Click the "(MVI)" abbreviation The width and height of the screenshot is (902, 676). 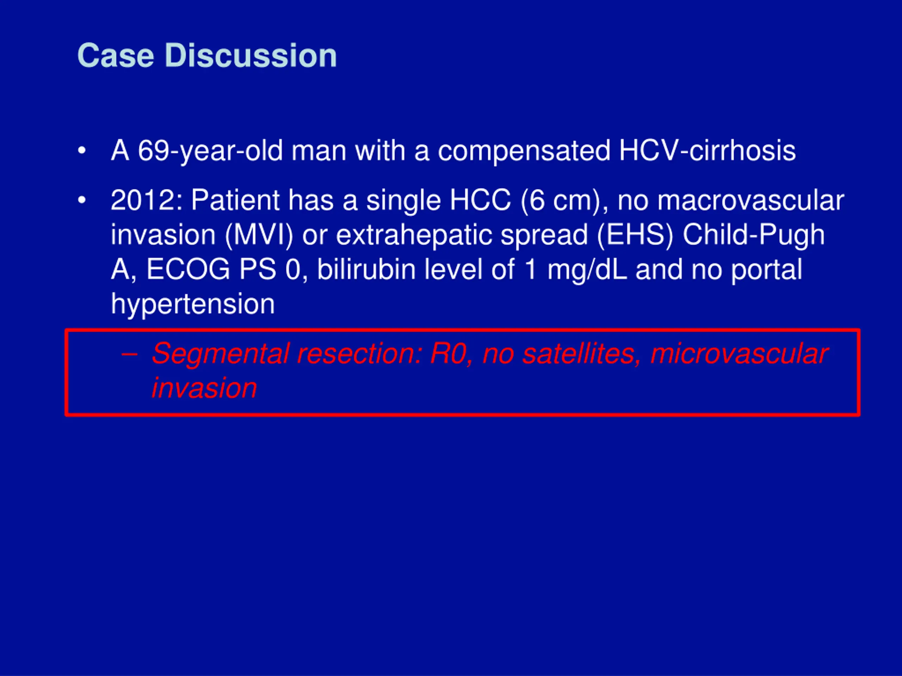pos(259,236)
